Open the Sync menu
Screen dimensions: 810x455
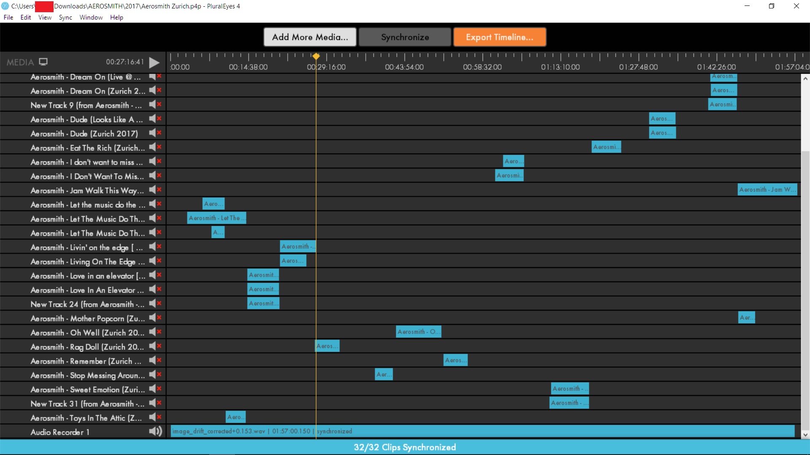(65, 17)
